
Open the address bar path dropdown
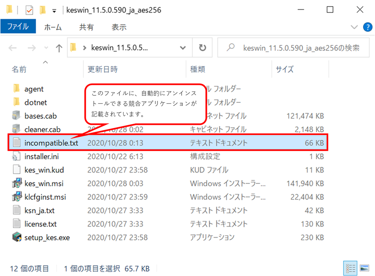(183, 48)
